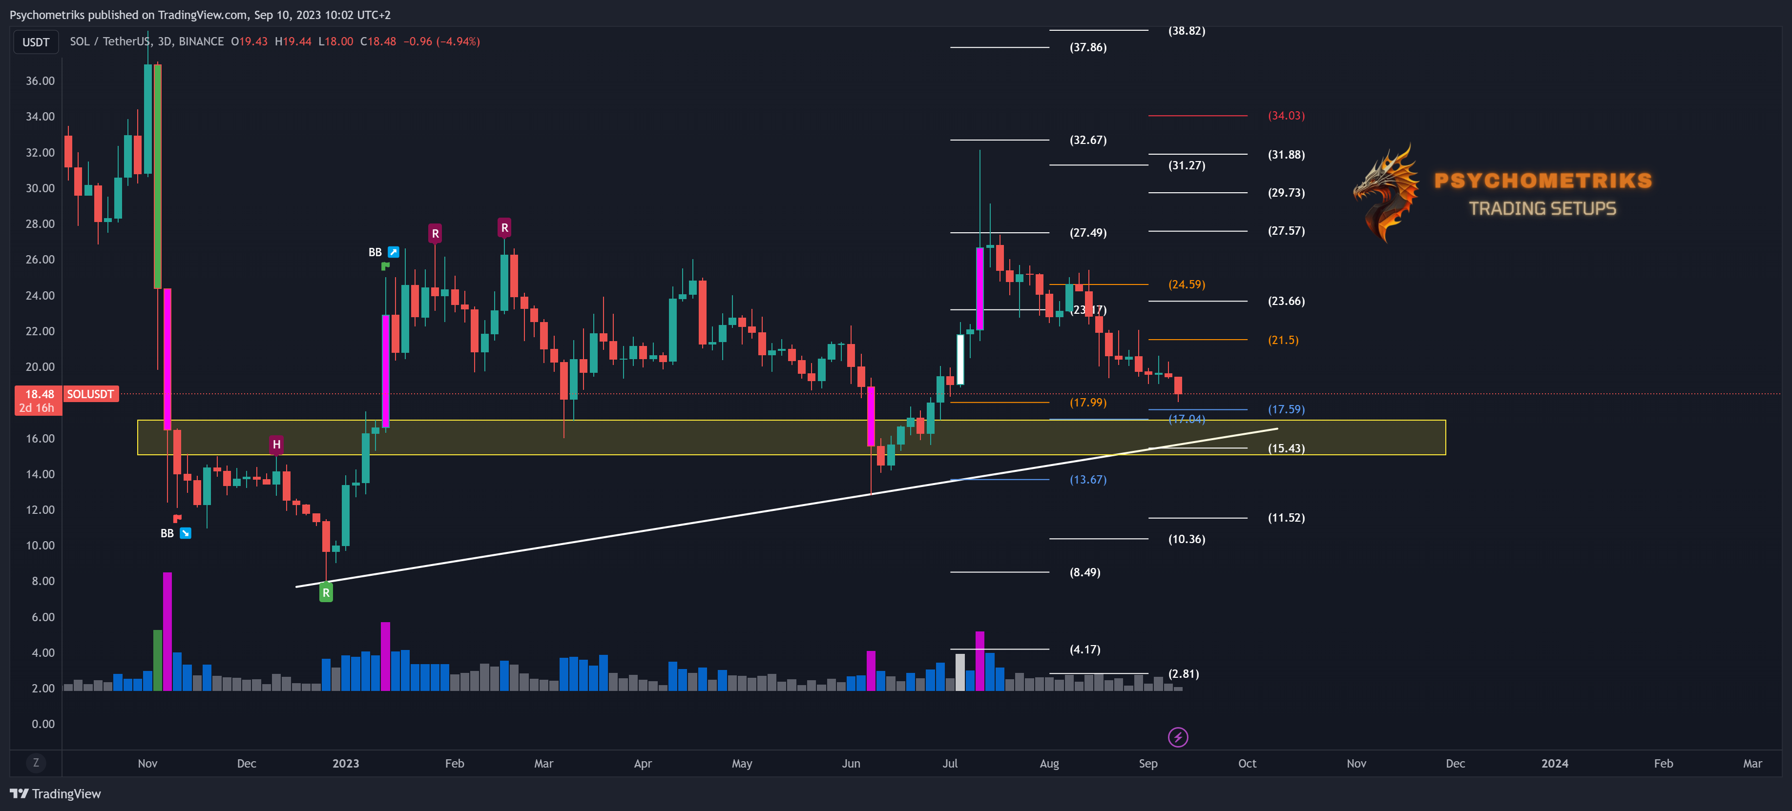This screenshot has width=1792, height=811.
Task: Click the (32.67) level label
Action: tap(1087, 140)
